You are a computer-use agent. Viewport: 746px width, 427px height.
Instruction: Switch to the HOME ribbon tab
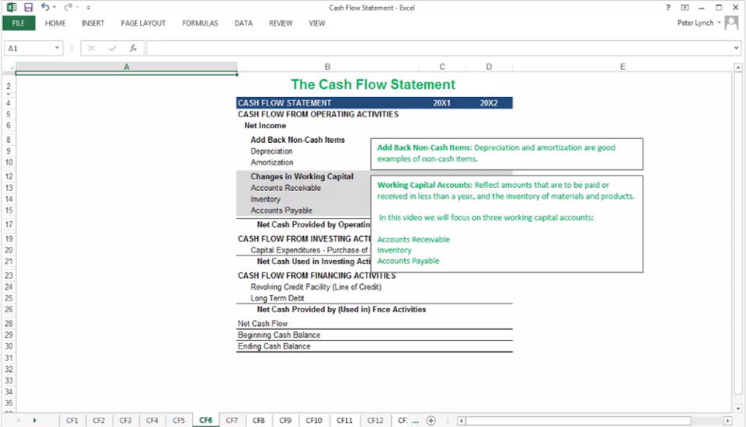coord(55,23)
